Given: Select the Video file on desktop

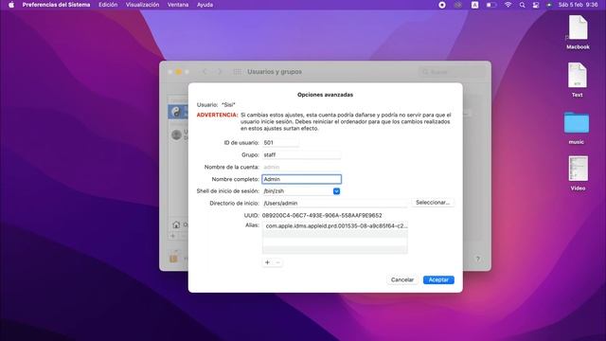Looking at the screenshot, I should click(578, 172).
